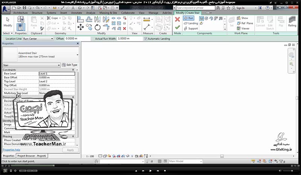Click the Actual Run Width field
Image resolution: width=301 pixels, height=175 pixels.
(129, 39)
